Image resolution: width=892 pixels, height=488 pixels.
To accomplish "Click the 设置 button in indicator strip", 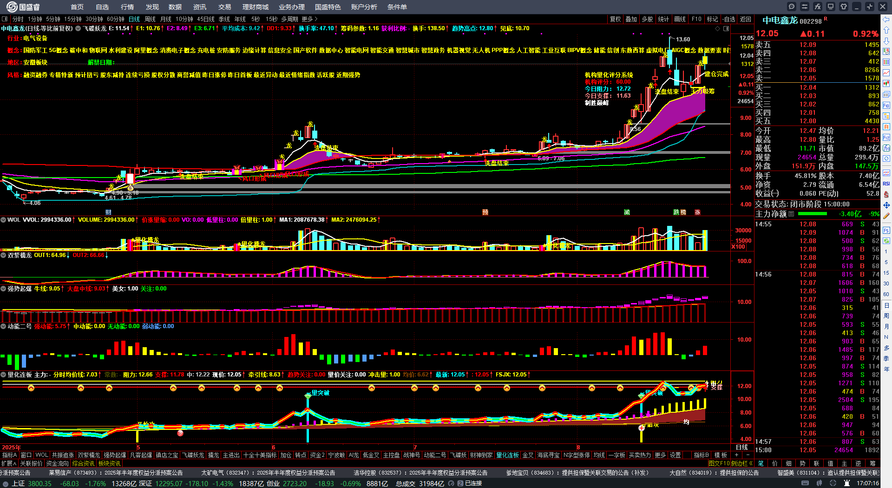I will pyautogui.click(x=676, y=455).
